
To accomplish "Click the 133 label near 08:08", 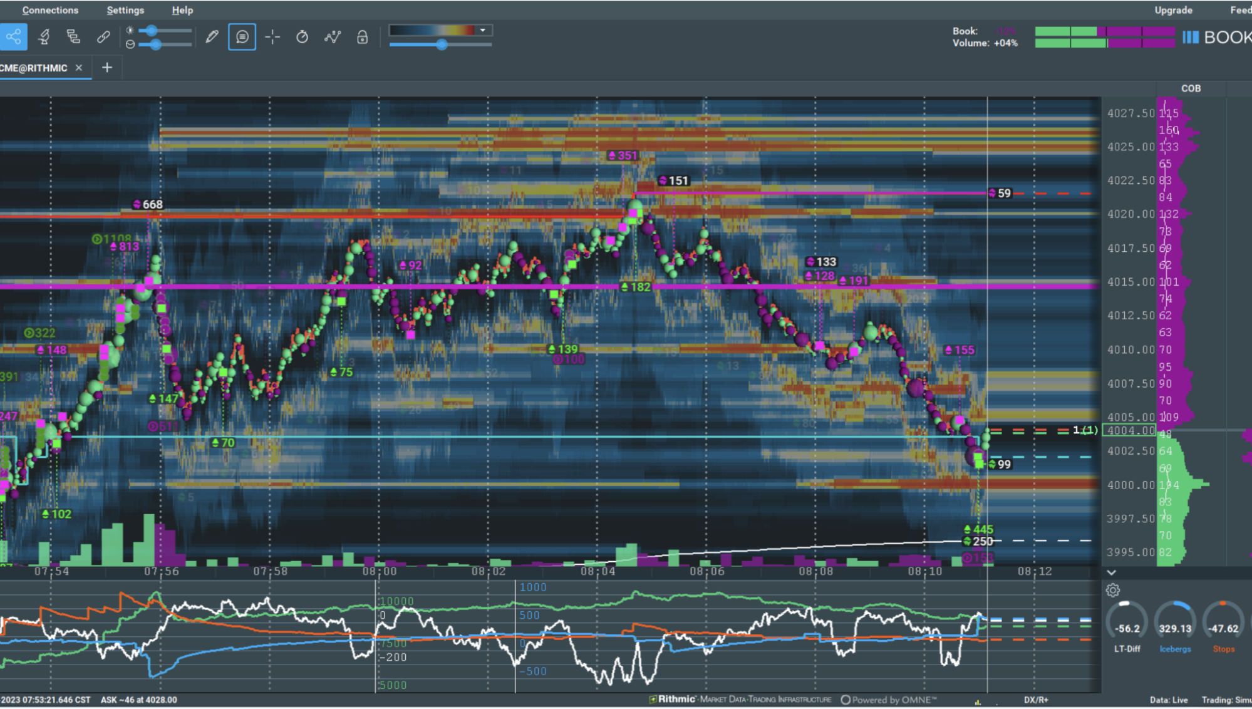I will (x=821, y=262).
